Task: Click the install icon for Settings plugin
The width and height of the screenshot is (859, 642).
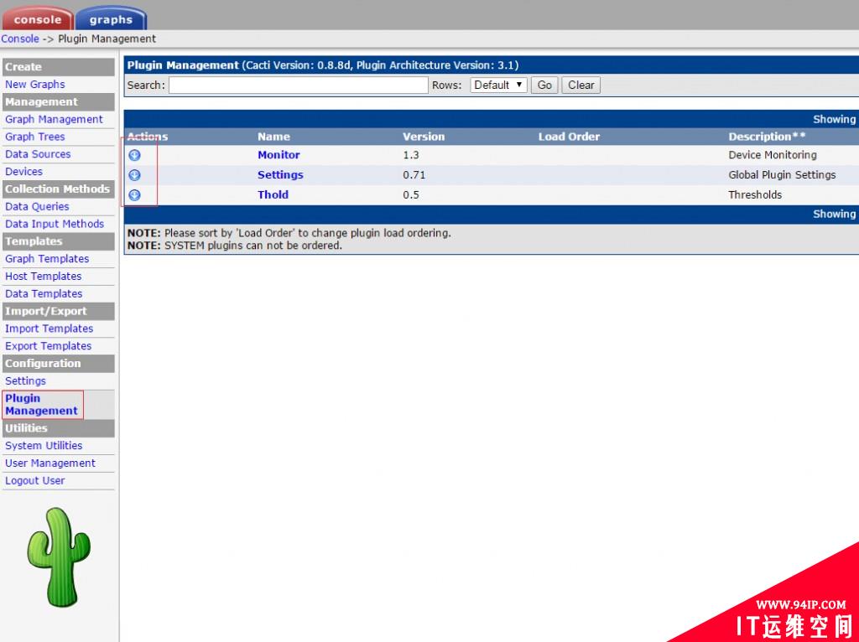Action: pyautogui.click(x=135, y=175)
